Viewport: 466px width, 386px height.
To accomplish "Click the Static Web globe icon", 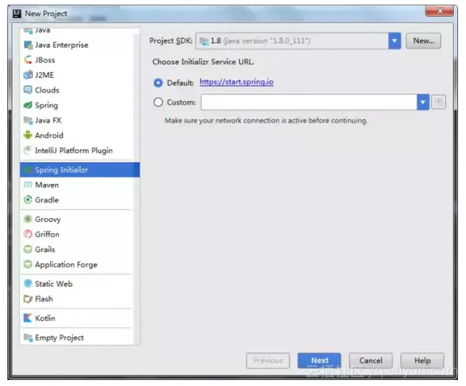I will pyautogui.click(x=28, y=284).
